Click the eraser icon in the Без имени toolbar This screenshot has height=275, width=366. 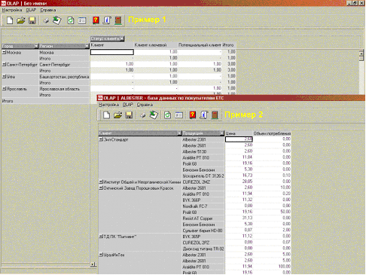click(46, 20)
